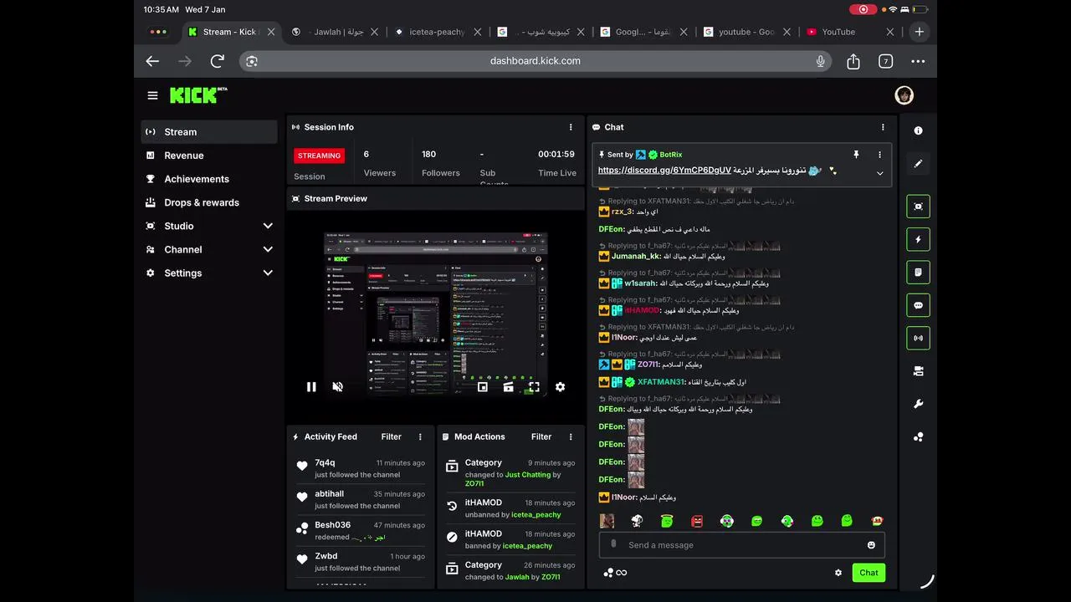Image resolution: width=1071 pixels, height=602 pixels.
Task: Open pinned message three-dot menu
Action: coord(879,155)
